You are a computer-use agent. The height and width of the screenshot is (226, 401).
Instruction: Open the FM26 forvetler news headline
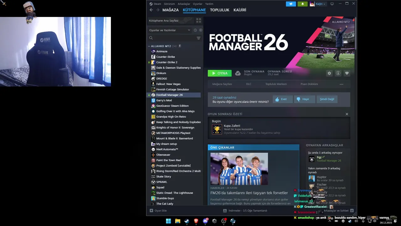pos(249,193)
